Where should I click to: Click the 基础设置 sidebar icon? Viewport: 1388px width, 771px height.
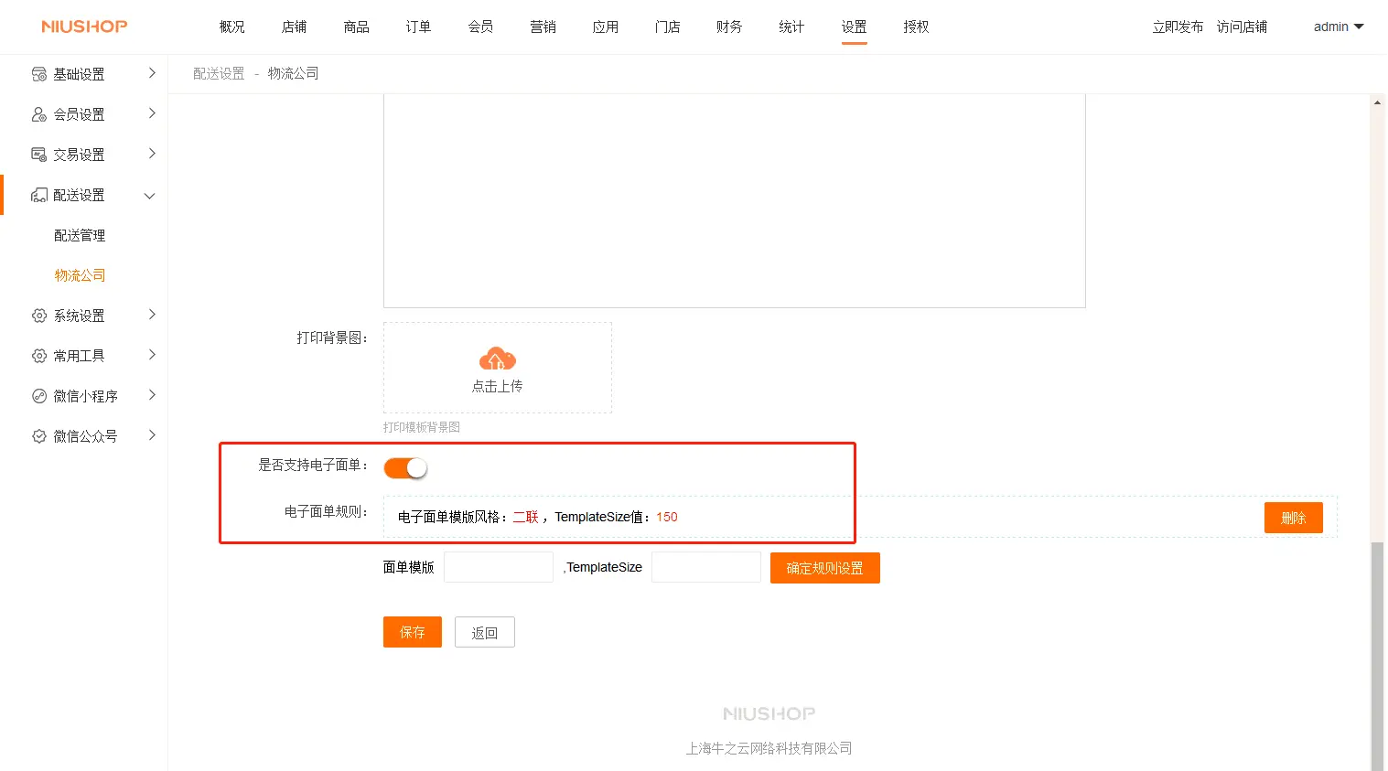click(39, 74)
